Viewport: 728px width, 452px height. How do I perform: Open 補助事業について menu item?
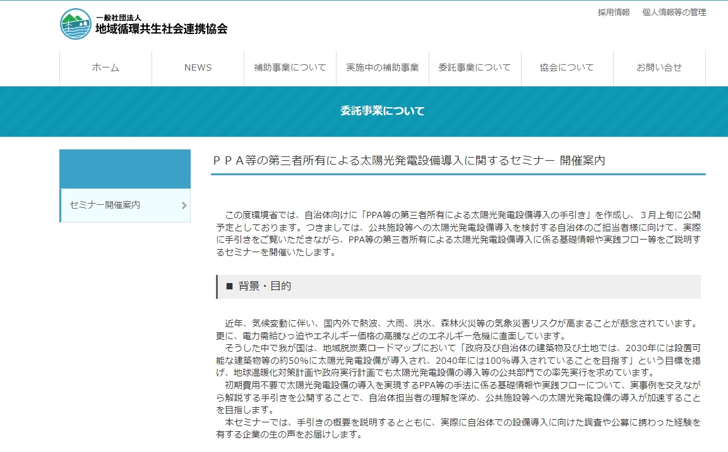point(290,67)
